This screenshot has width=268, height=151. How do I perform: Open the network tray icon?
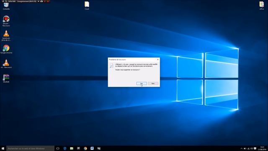coord(248,148)
